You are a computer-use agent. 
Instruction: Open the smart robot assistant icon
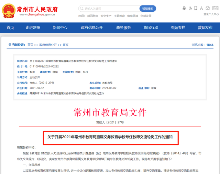184,8
